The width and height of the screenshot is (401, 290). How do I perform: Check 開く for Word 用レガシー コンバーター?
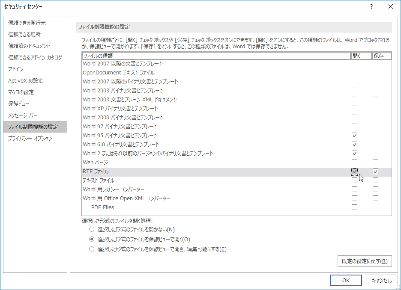click(x=354, y=189)
